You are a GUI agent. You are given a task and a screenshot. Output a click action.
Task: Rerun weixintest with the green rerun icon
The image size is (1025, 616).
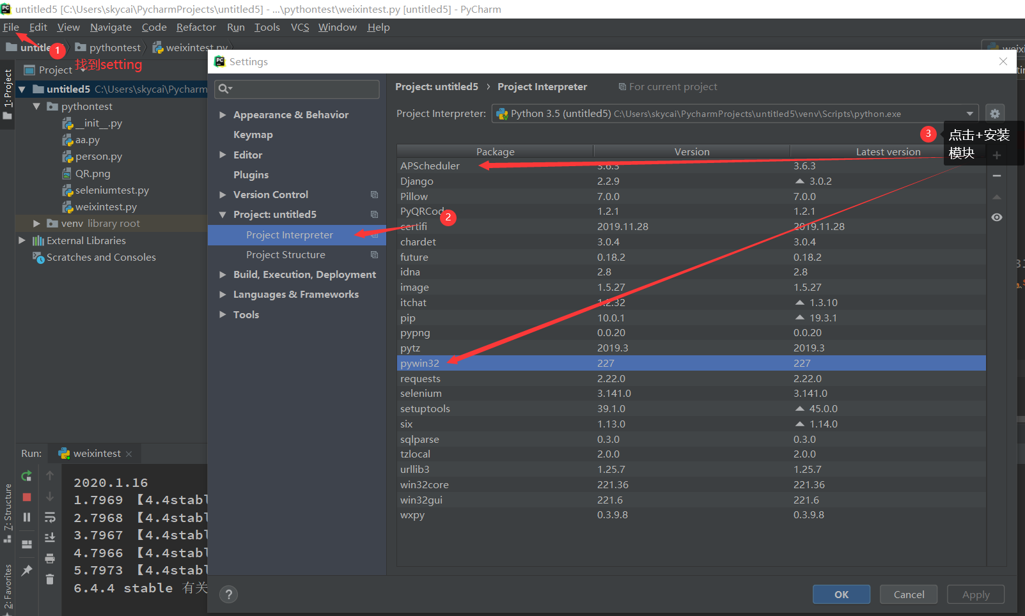pos(27,476)
